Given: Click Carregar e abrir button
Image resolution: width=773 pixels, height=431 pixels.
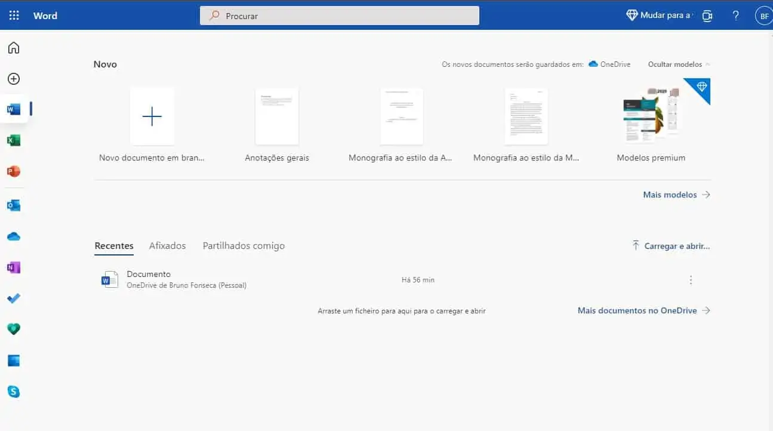Looking at the screenshot, I should 671,246.
